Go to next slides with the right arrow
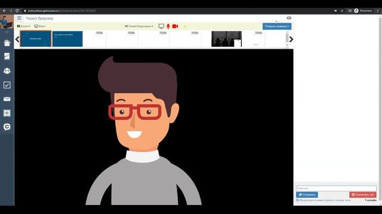382x214 pixels. [291, 39]
